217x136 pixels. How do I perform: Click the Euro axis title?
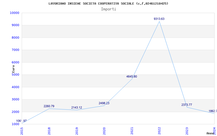click(x=13, y=69)
